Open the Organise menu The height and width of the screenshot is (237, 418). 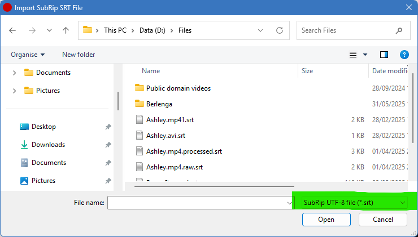tap(28, 55)
